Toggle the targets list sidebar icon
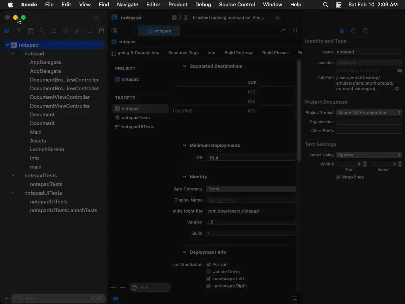Viewport: 405px width, 304px height. (x=113, y=53)
